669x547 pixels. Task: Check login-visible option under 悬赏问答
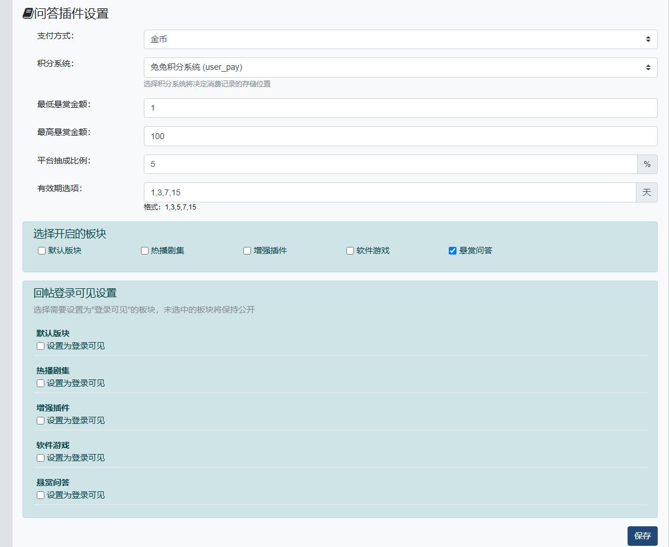point(41,495)
